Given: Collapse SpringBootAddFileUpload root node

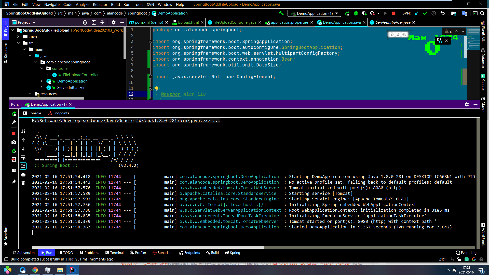Looking at the screenshot, I should pyautogui.click(x=12, y=30).
